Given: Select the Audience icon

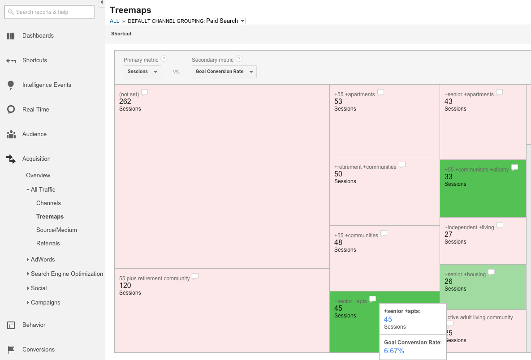Looking at the screenshot, I should pyautogui.click(x=34, y=134).
